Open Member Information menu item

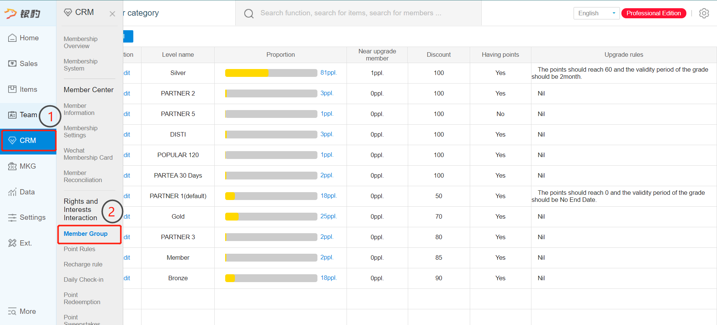pyautogui.click(x=79, y=109)
